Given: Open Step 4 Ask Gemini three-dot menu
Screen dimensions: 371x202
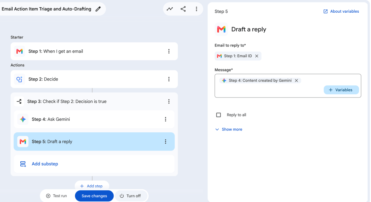Looking at the screenshot, I should [x=166, y=119].
